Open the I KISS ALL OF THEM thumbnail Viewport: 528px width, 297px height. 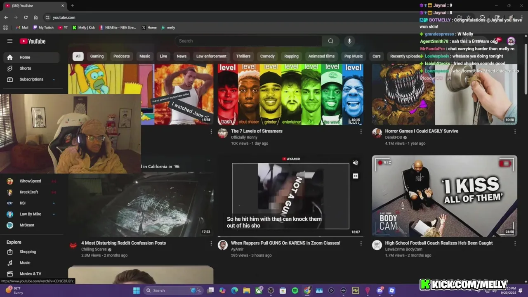[445, 196]
